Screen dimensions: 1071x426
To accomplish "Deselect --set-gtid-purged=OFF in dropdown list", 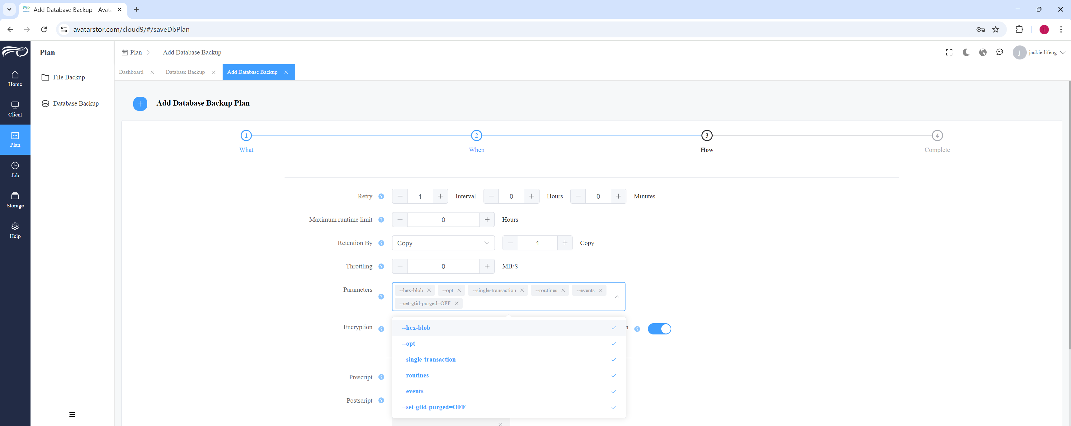I will (x=509, y=407).
